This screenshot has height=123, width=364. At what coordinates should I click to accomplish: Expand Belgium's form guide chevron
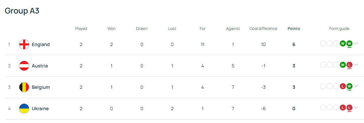coord(356,86)
